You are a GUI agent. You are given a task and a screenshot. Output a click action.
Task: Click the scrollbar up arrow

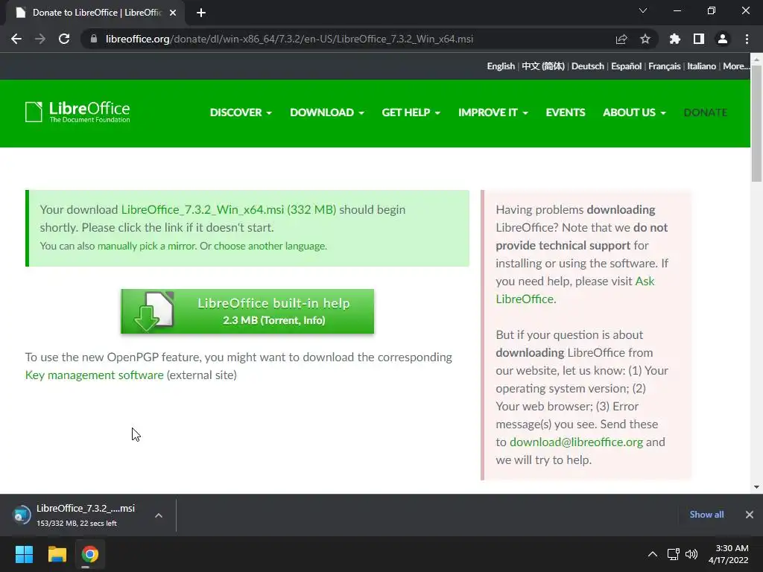coord(756,59)
